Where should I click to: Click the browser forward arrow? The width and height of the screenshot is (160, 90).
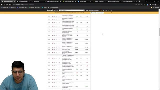coord(4,4)
